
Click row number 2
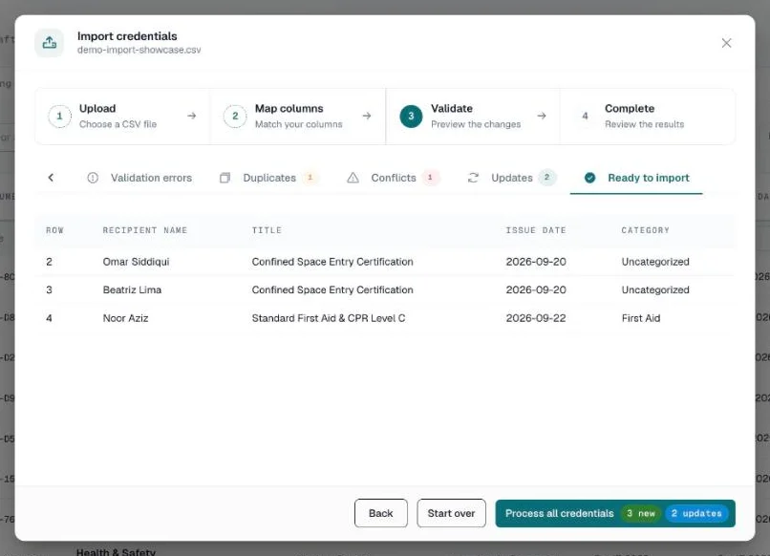49,262
